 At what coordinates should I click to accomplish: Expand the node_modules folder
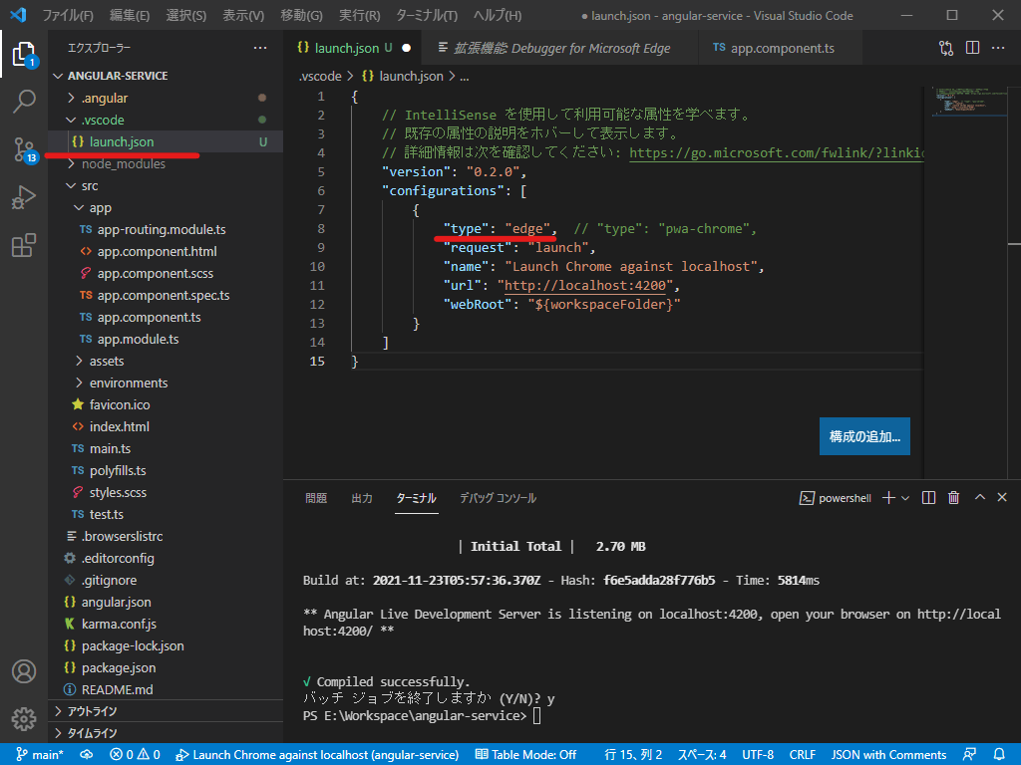[165, 164]
